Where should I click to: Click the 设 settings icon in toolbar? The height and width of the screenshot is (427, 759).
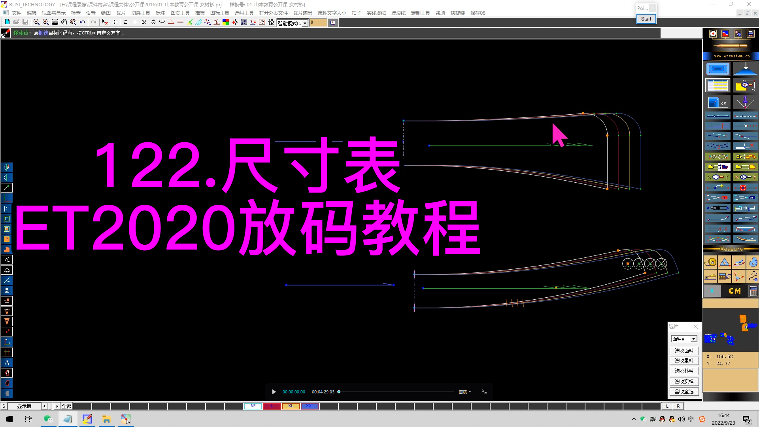[x=271, y=22]
